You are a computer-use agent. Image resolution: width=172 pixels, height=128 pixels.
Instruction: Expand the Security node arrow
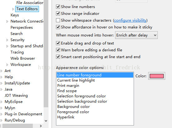coord(7,40)
